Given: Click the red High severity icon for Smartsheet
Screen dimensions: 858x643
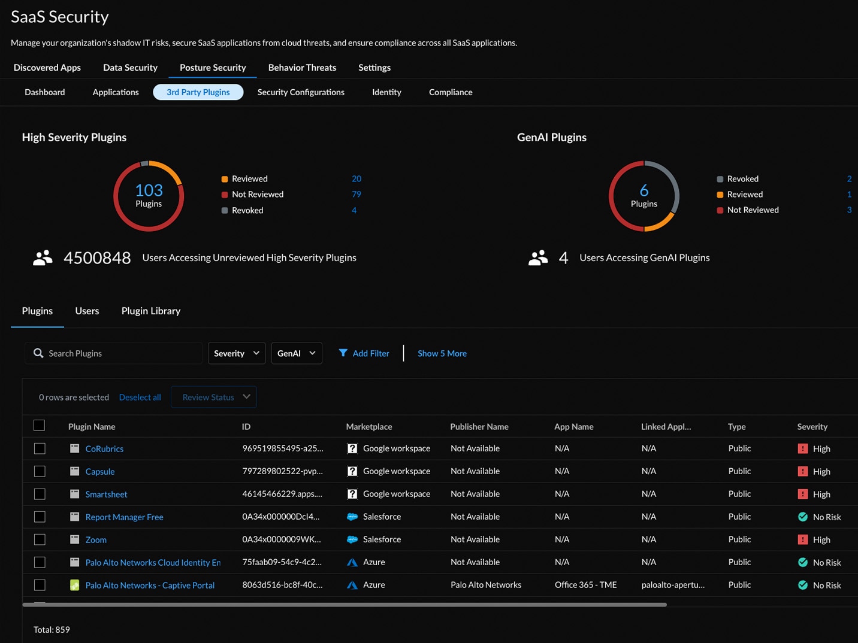Looking at the screenshot, I should pyautogui.click(x=803, y=494).
